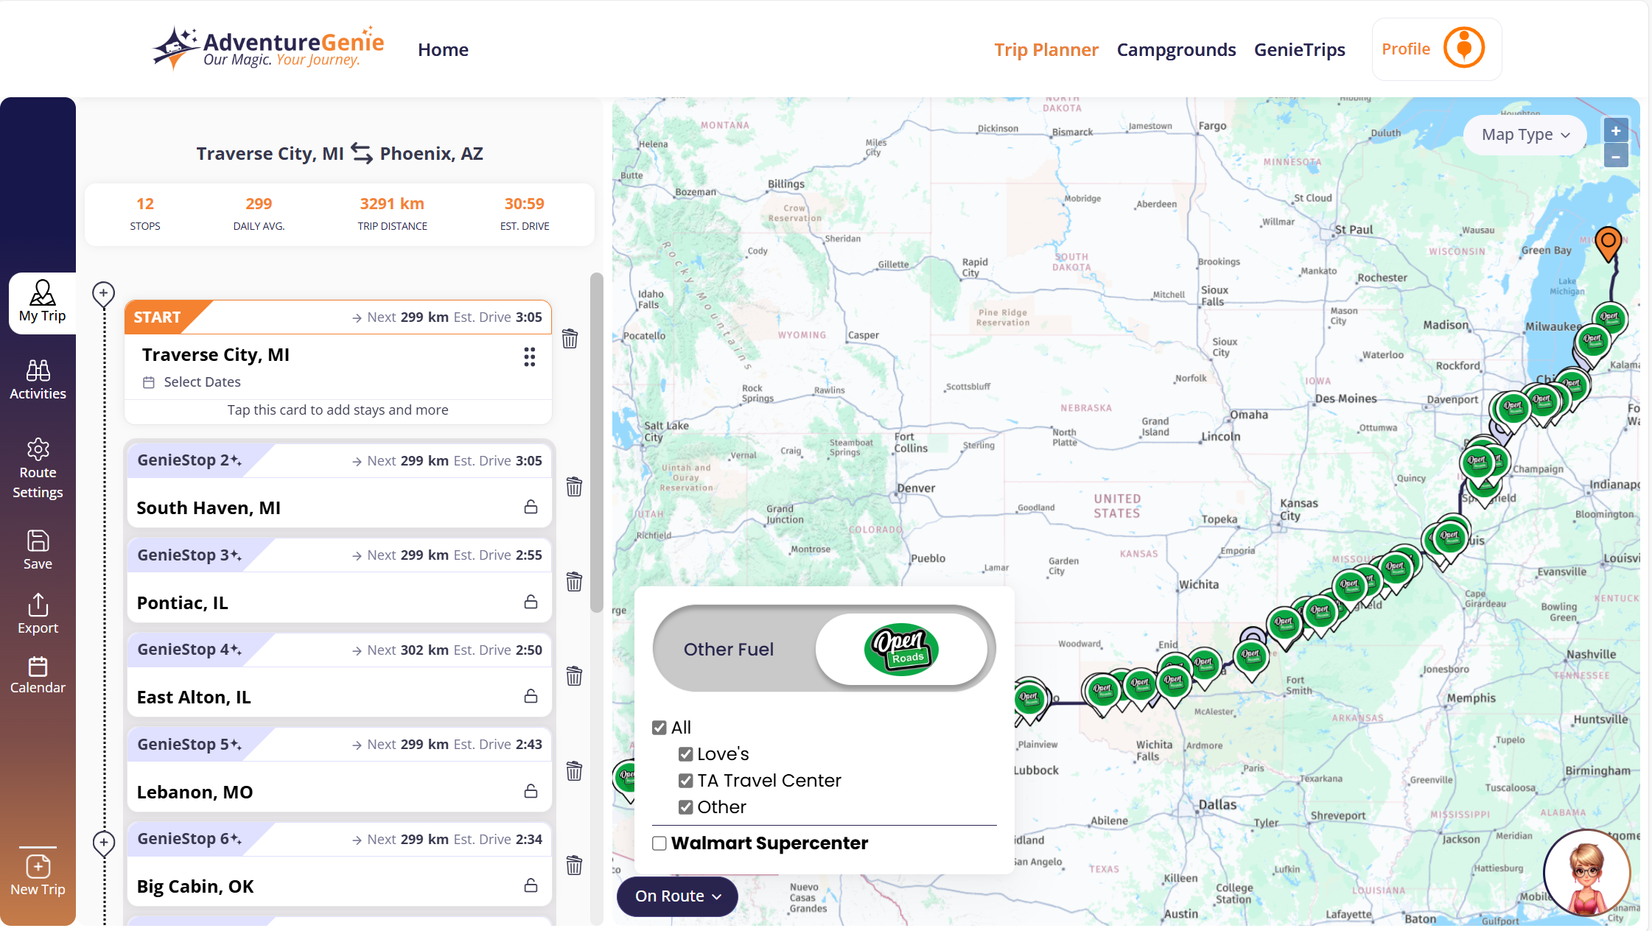This screenshot has height=931, width=1652.
Task: Open the Campgrounds page
Action: (1176, 49)
